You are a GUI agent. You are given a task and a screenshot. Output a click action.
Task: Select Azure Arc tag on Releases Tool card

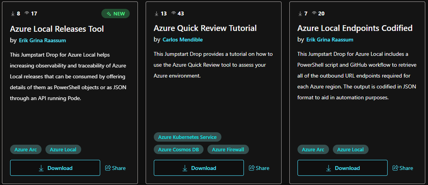coord(26,149)
